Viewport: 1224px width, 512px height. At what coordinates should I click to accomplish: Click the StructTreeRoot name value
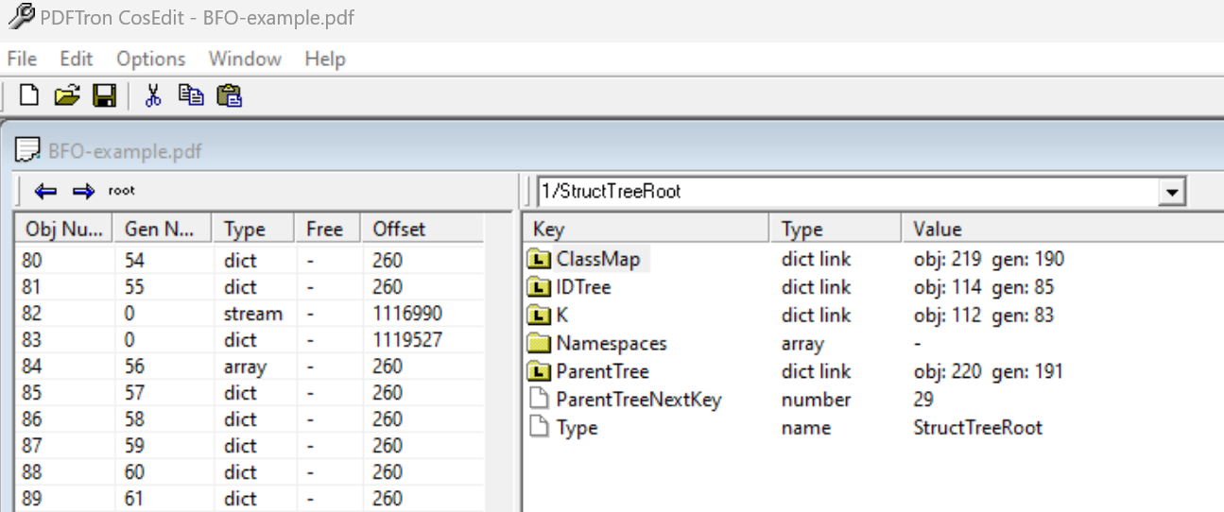tap(977, 428)
